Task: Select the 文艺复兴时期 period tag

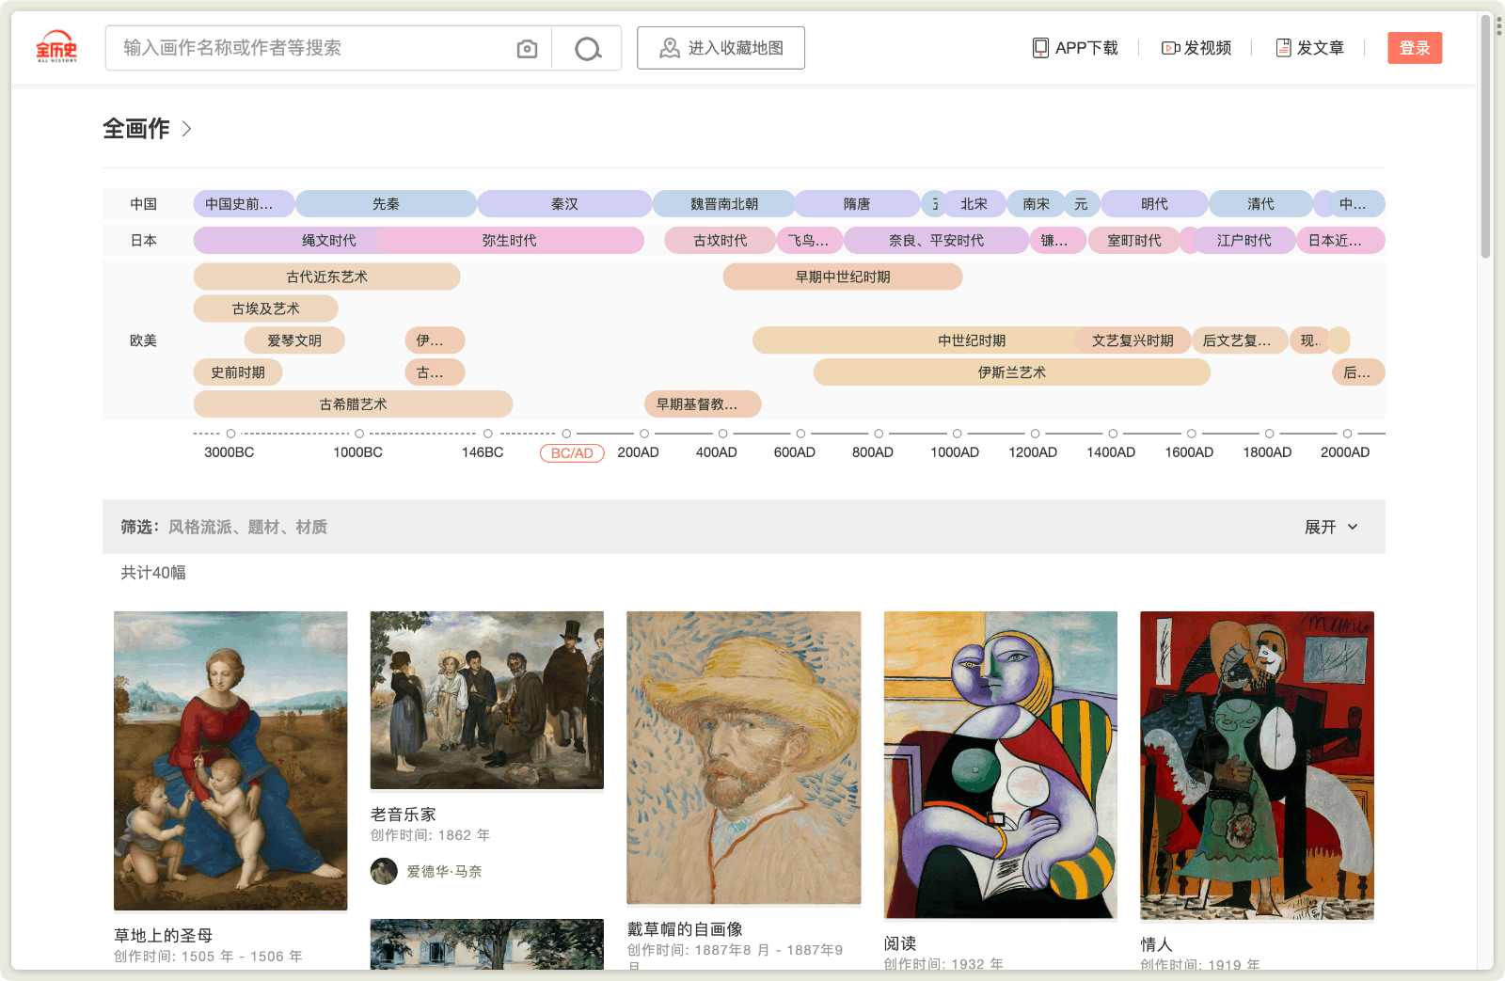Action: tap(1133, 340)
